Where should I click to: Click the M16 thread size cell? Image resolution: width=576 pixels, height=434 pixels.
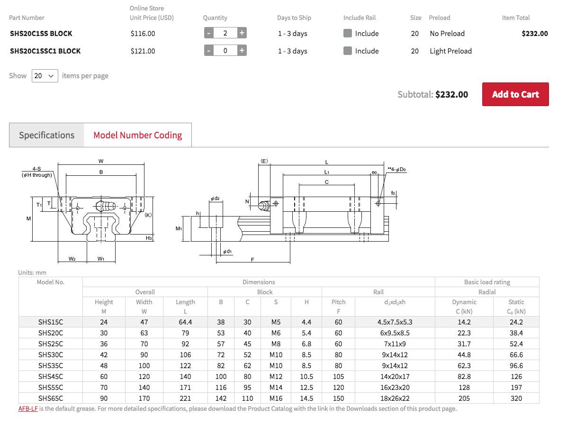(276, 398)
